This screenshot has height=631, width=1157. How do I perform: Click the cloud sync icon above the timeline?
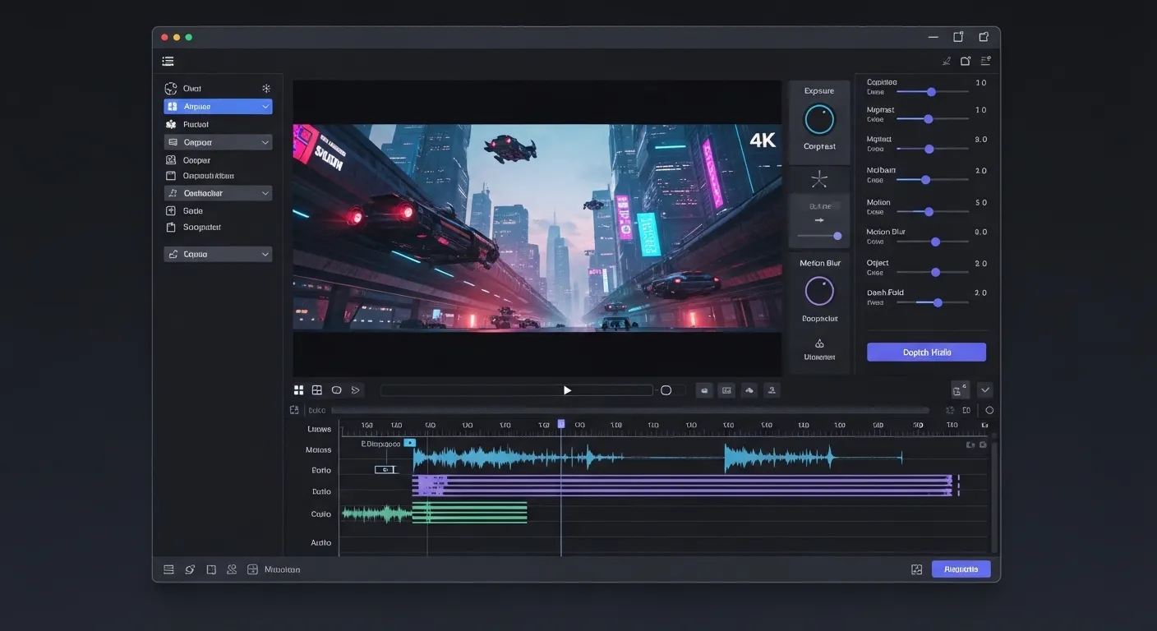pos(749,389)
